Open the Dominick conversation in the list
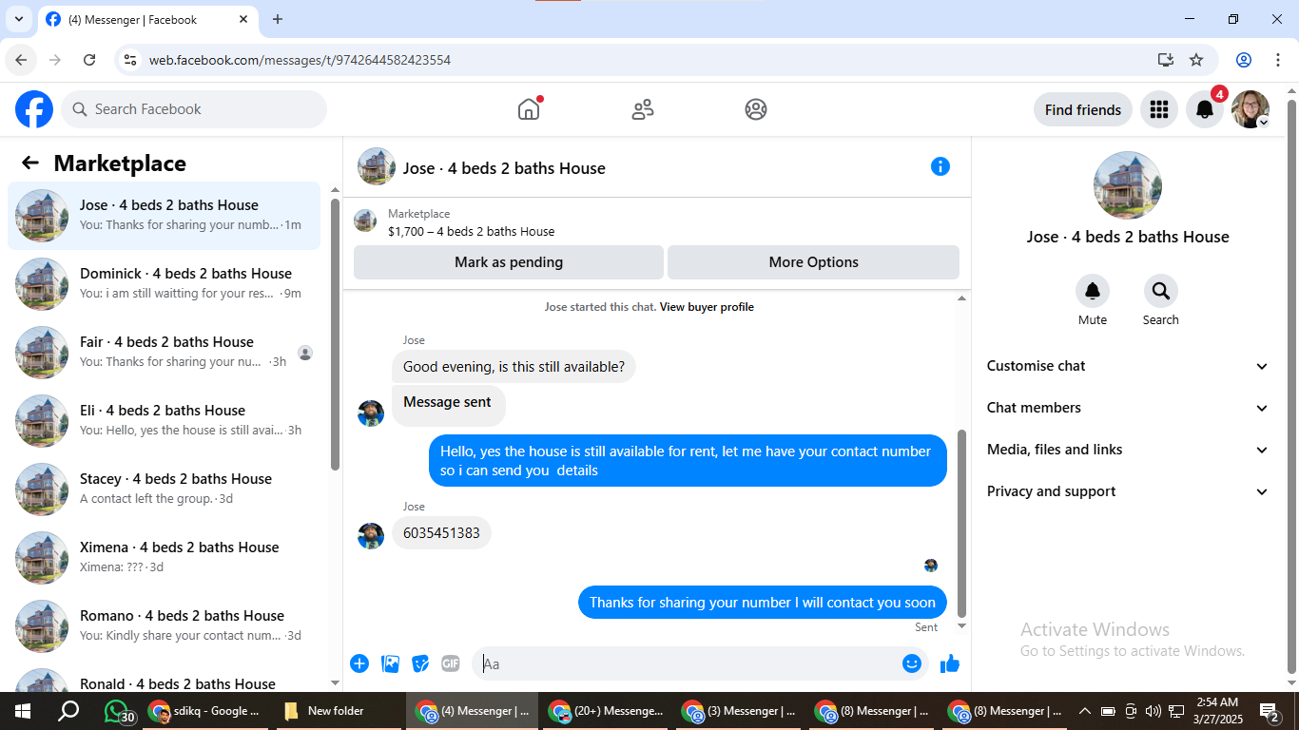 click(x=165, y=284)
